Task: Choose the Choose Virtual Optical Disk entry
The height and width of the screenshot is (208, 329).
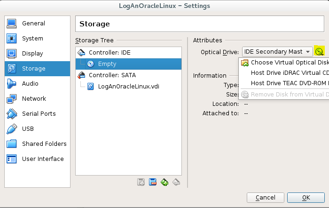Action: coord(284,63)
